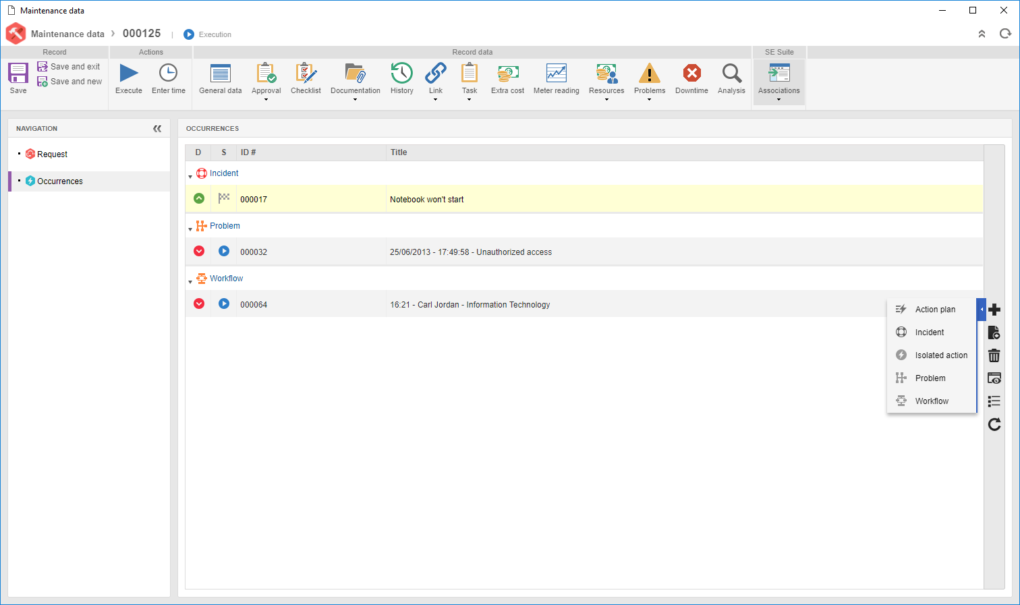View the History icon
Viewport: 1020px width, 605px height.
[401, 73]
